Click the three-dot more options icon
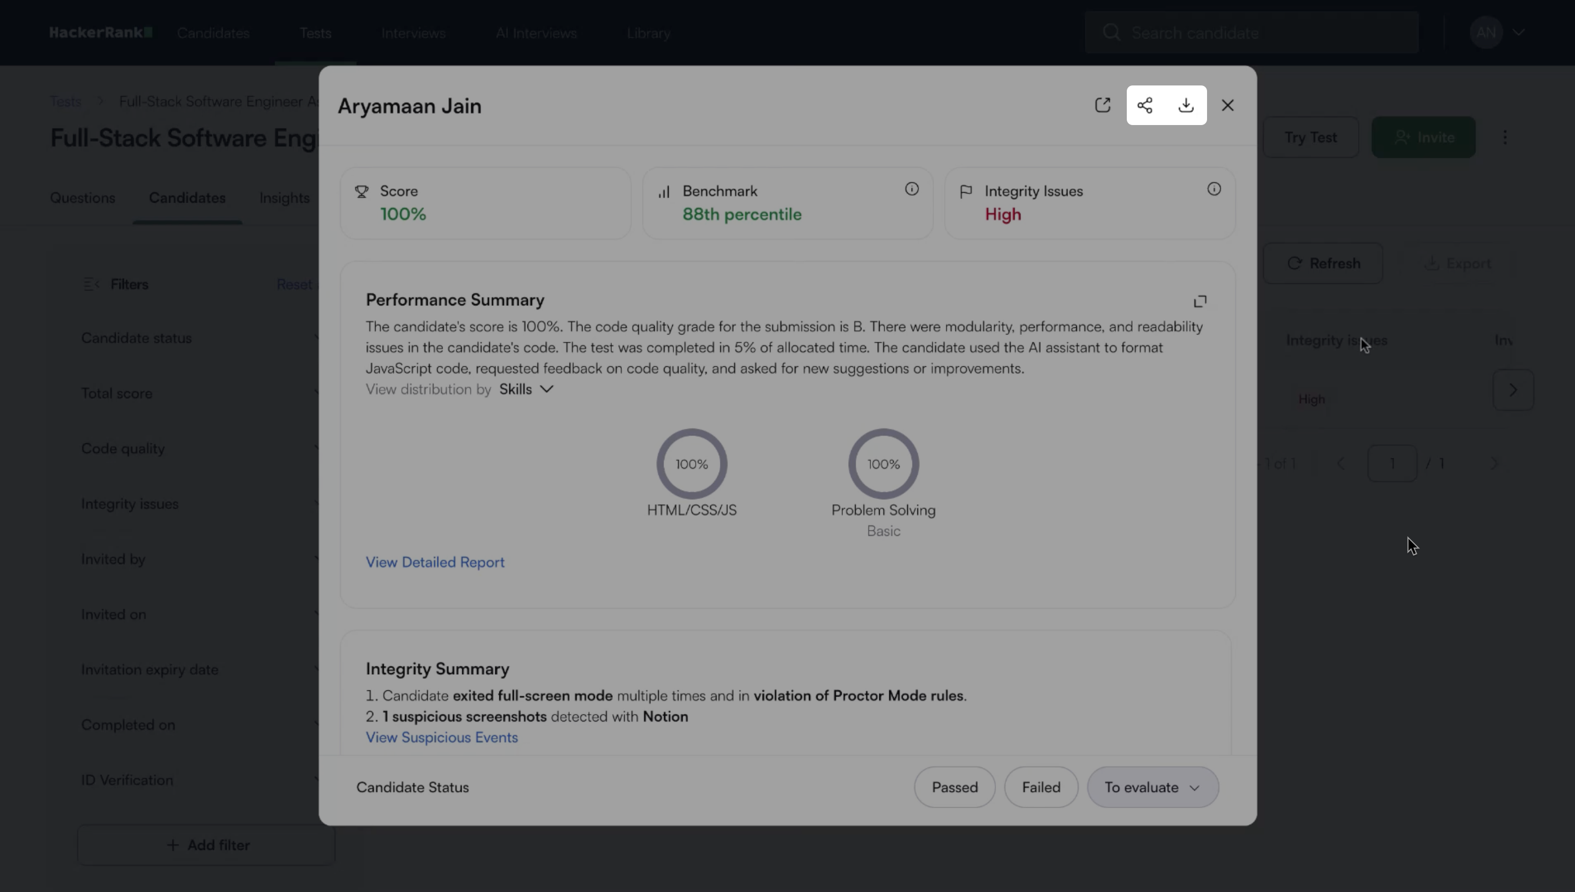Viewport: 1575px width, 892px height. (x=1505, y=137)
